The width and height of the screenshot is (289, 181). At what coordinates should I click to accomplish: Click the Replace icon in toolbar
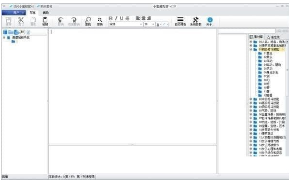(100, 20)
